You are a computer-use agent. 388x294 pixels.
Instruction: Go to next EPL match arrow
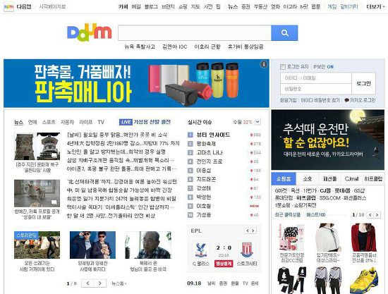(253, 231)
